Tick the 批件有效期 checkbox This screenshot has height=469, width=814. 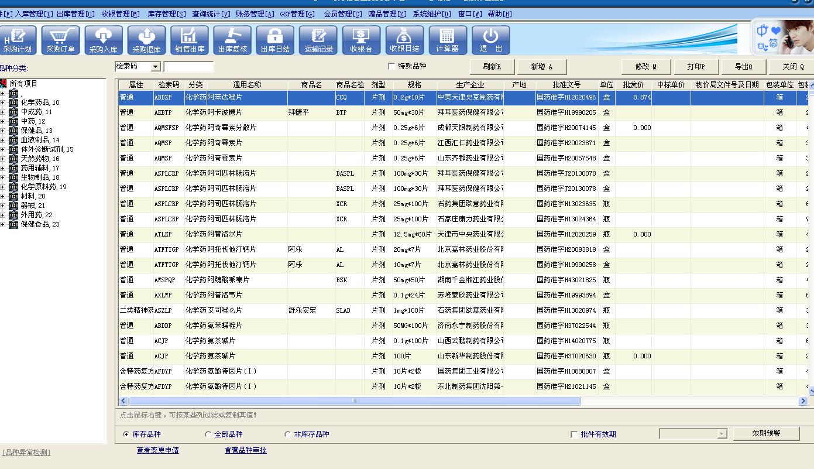click(x=574, y=434)
